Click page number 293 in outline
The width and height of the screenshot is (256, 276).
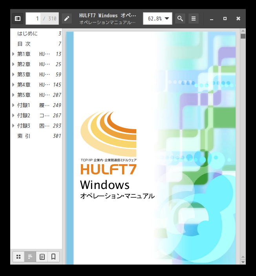coord(57,126)
